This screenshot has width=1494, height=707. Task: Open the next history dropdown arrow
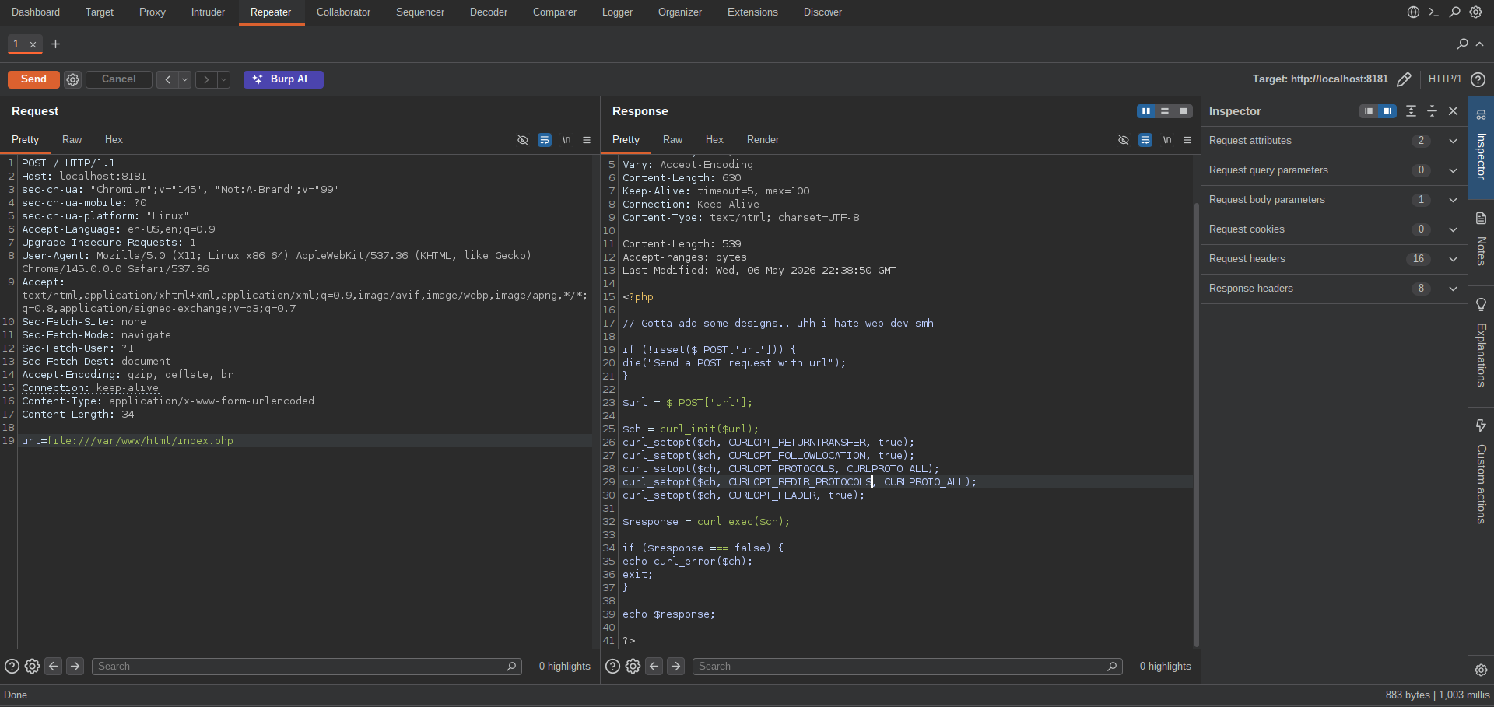[x=223, y=79]
